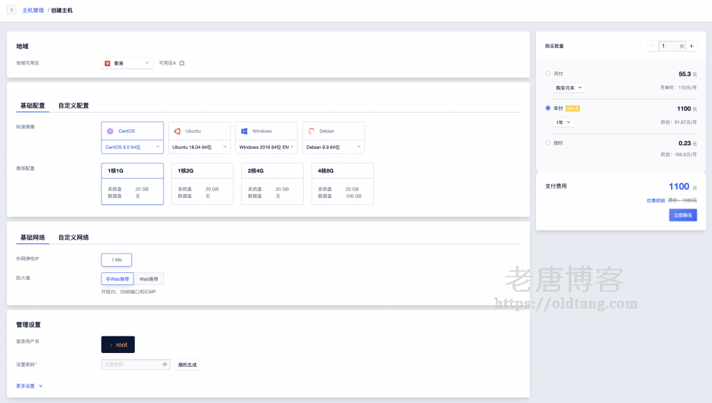Screen dimensions: 712x403
Task: Click the back arrow icon beside 主机管理
Action: click(x=11, y=10)
